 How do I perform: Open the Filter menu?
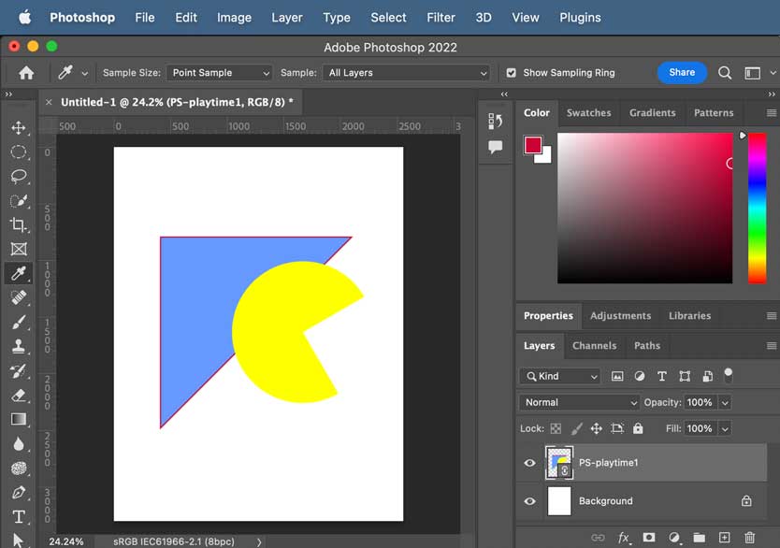pyautogui.click(x=441, y=18)
